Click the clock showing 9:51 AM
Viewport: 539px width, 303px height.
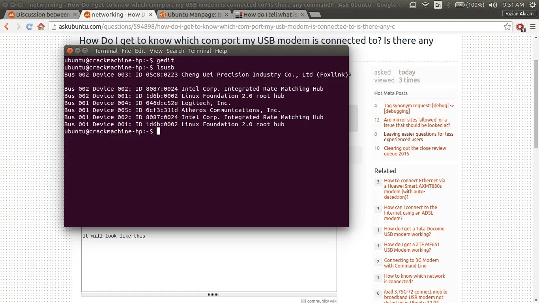tap(514, 5)
